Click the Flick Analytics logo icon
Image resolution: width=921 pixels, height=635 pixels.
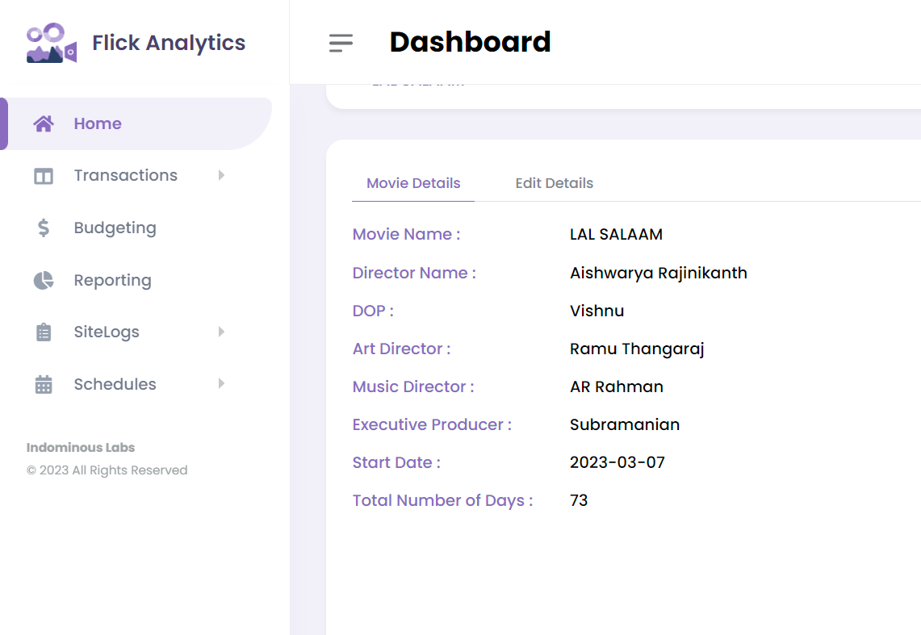pyautogui.click(x=51, y=43)
